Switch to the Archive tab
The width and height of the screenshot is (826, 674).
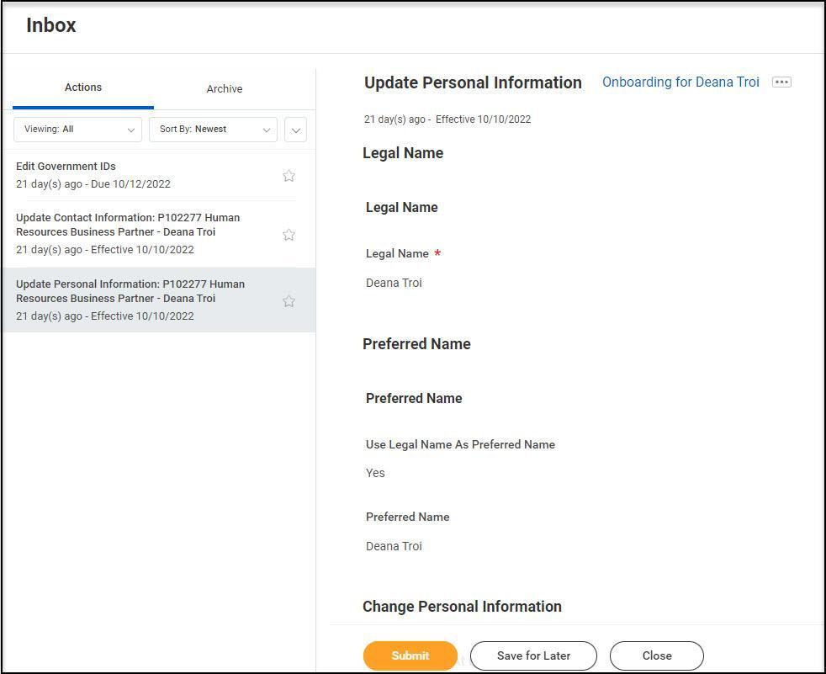pos(225,88)
